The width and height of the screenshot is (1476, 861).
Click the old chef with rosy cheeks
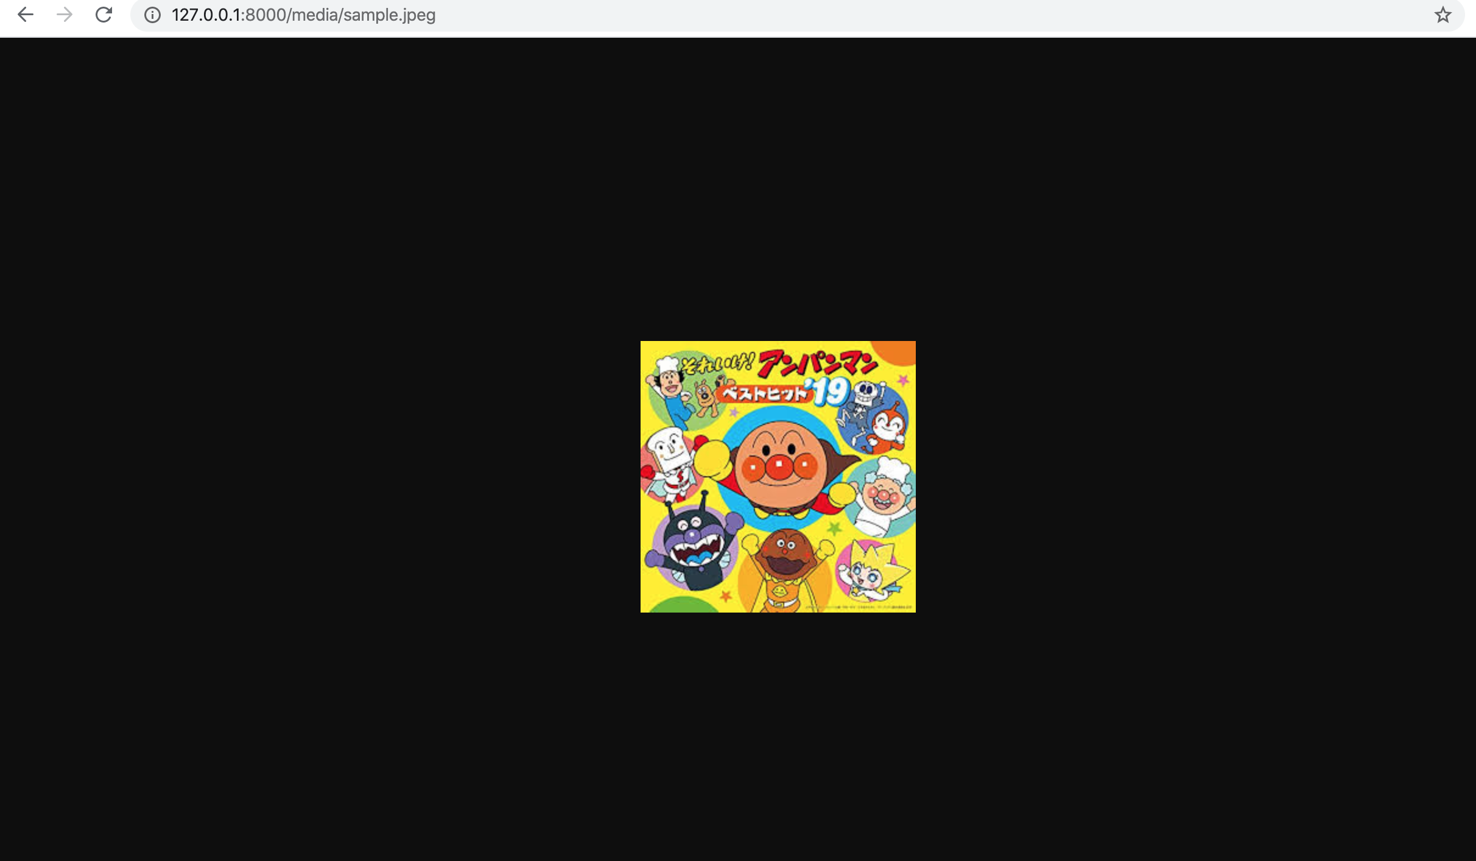click(883, 496)
